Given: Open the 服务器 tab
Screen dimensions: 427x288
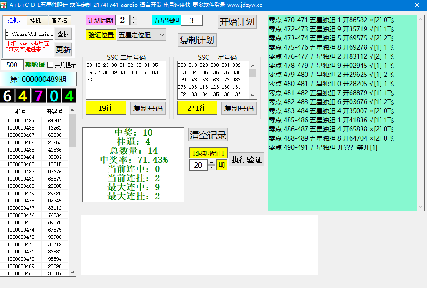Looking at the screenshot, I should 59,20.
